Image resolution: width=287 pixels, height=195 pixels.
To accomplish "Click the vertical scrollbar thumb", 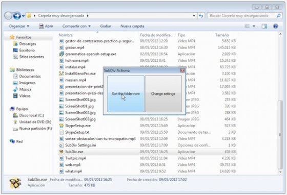I will pos(280,134).
